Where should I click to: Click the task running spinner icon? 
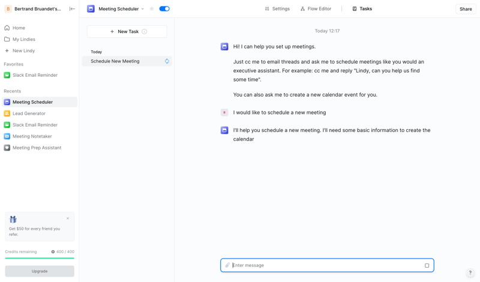167,61
